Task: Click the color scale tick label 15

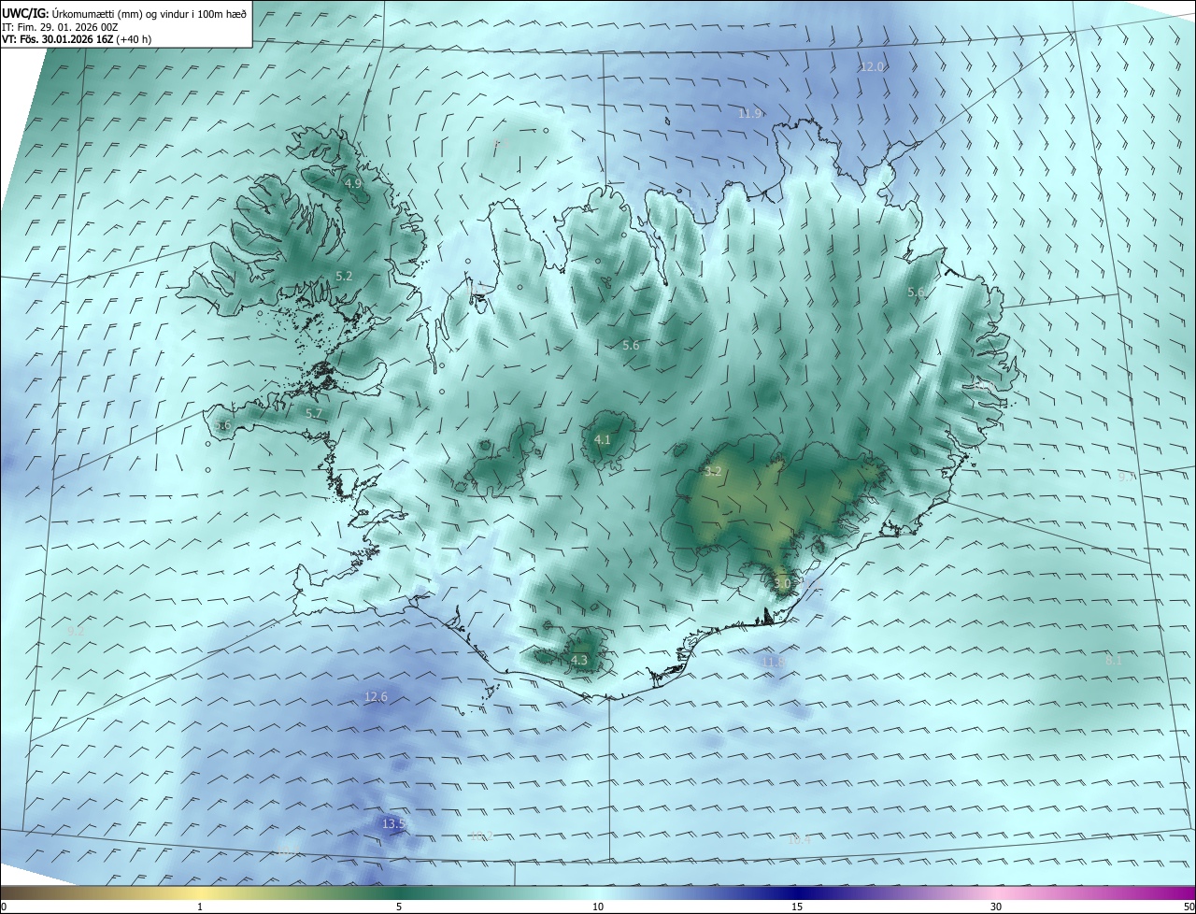Action: 797,907
